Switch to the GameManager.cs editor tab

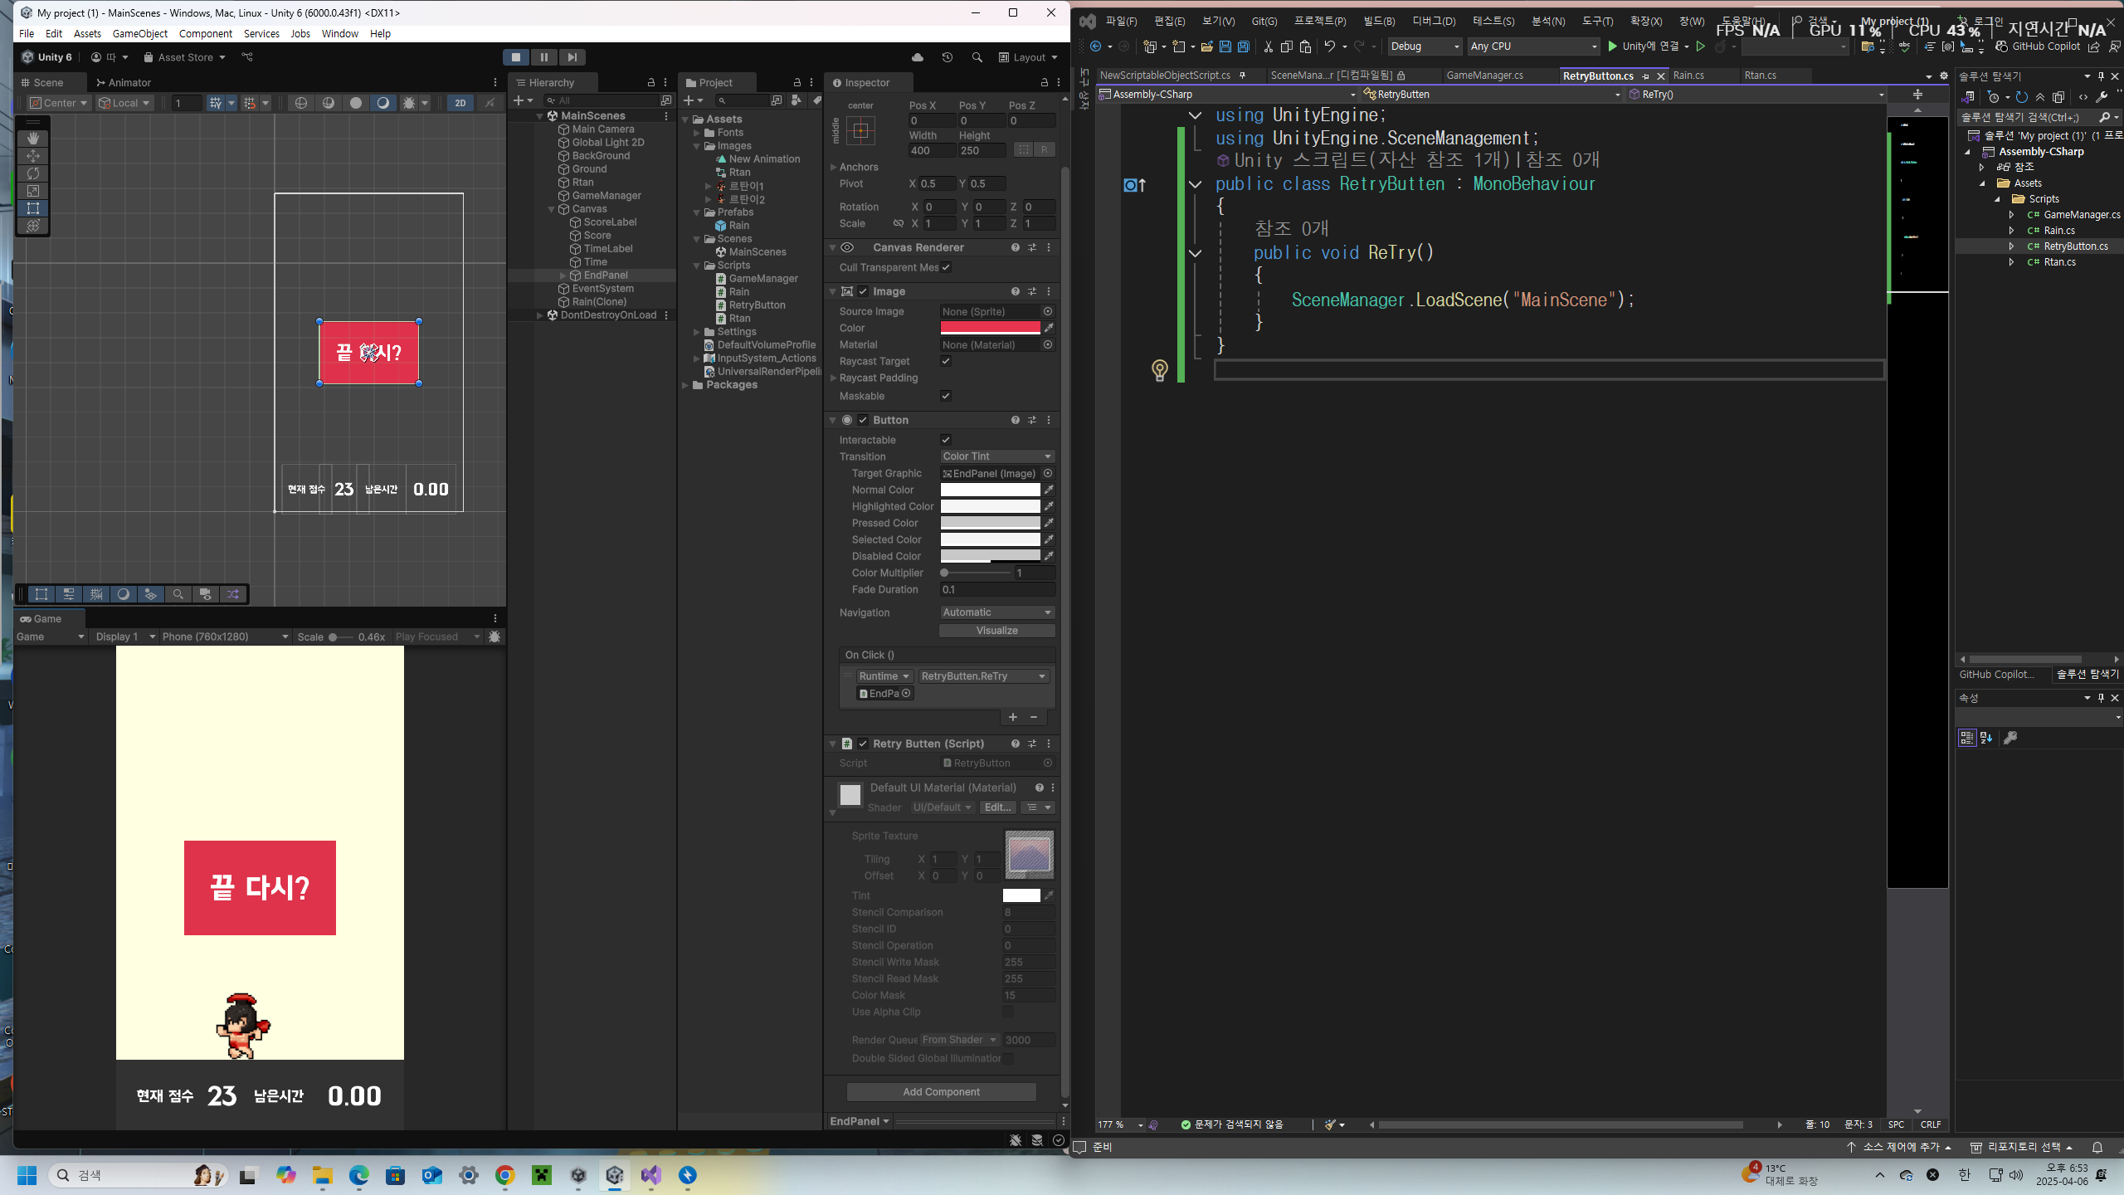pos(1485,76)
